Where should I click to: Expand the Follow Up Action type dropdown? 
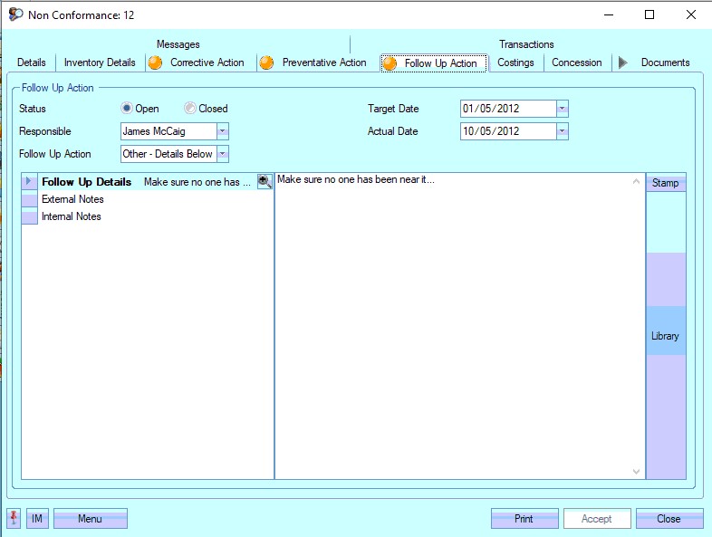click(223, 154)
